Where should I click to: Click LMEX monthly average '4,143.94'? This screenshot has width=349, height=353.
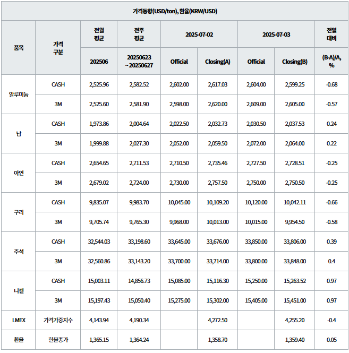point(99,320)
